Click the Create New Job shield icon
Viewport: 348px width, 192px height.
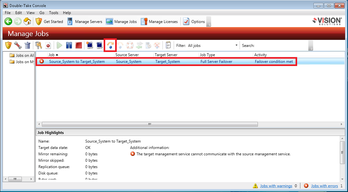coord(8,46)
